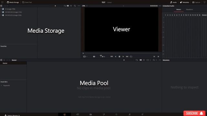Image resolution: width=207 pixels, height=116 pixels.
Task: Adjust Media Pool thumbnail size slider
Action: point(124,60)
